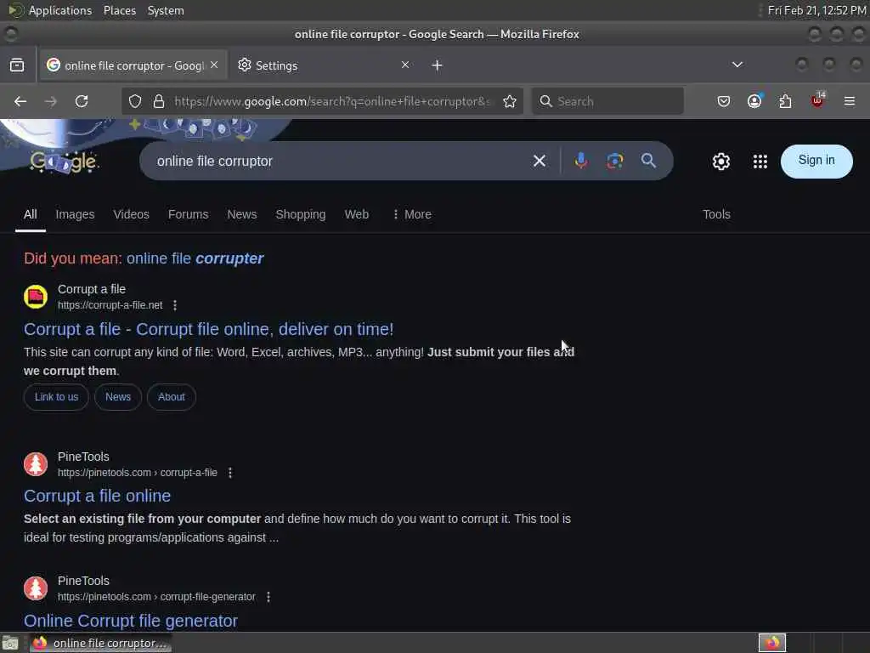The width and height of the screenshot is (870, 653).
Task: Open the Google apps grid
Action: (760, 162)
